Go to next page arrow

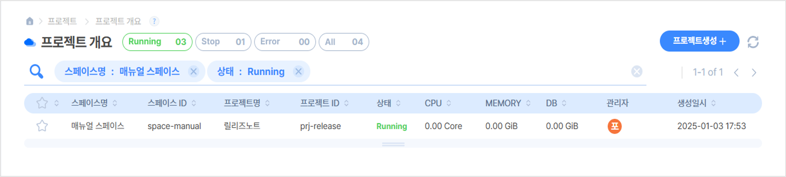point(754,72)
